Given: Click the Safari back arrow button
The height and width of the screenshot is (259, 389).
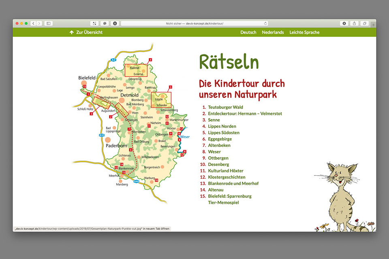Looking at the screenshot, I should 33,23.
